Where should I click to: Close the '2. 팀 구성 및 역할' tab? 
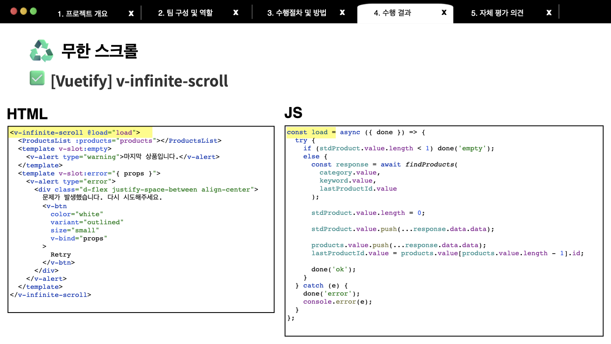point(236,12)
